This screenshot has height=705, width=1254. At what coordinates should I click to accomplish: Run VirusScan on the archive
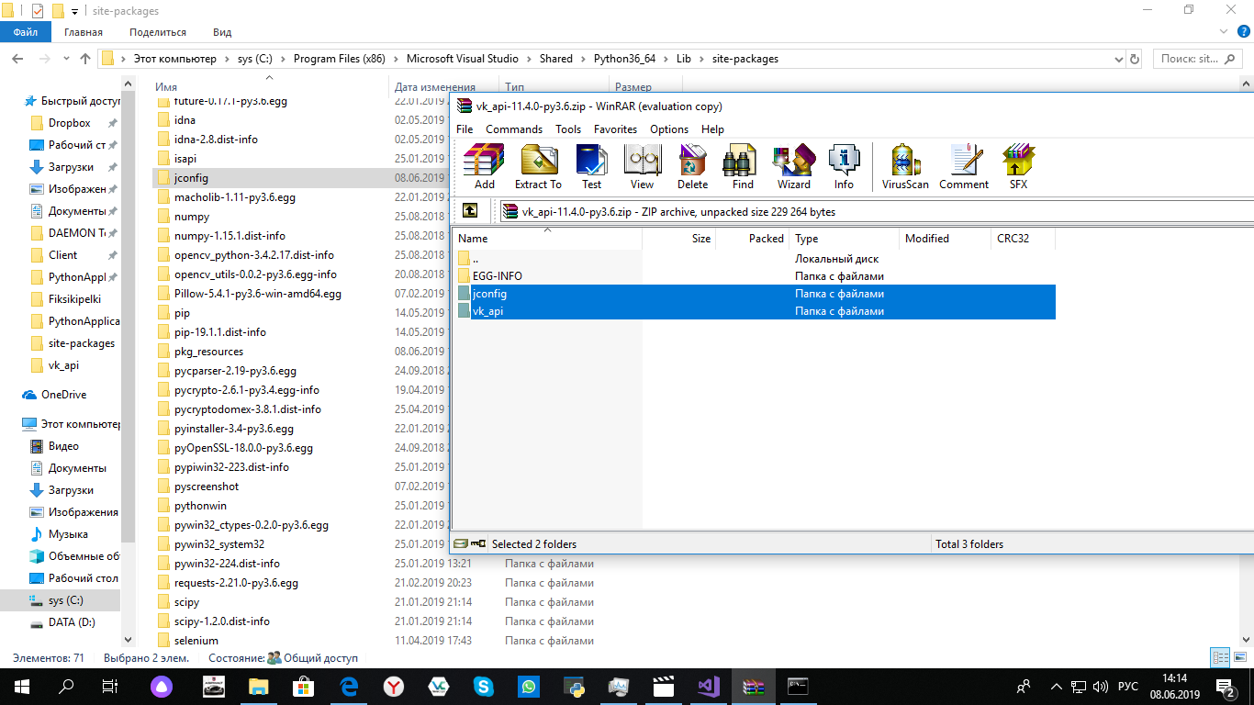tap(905, 166)
